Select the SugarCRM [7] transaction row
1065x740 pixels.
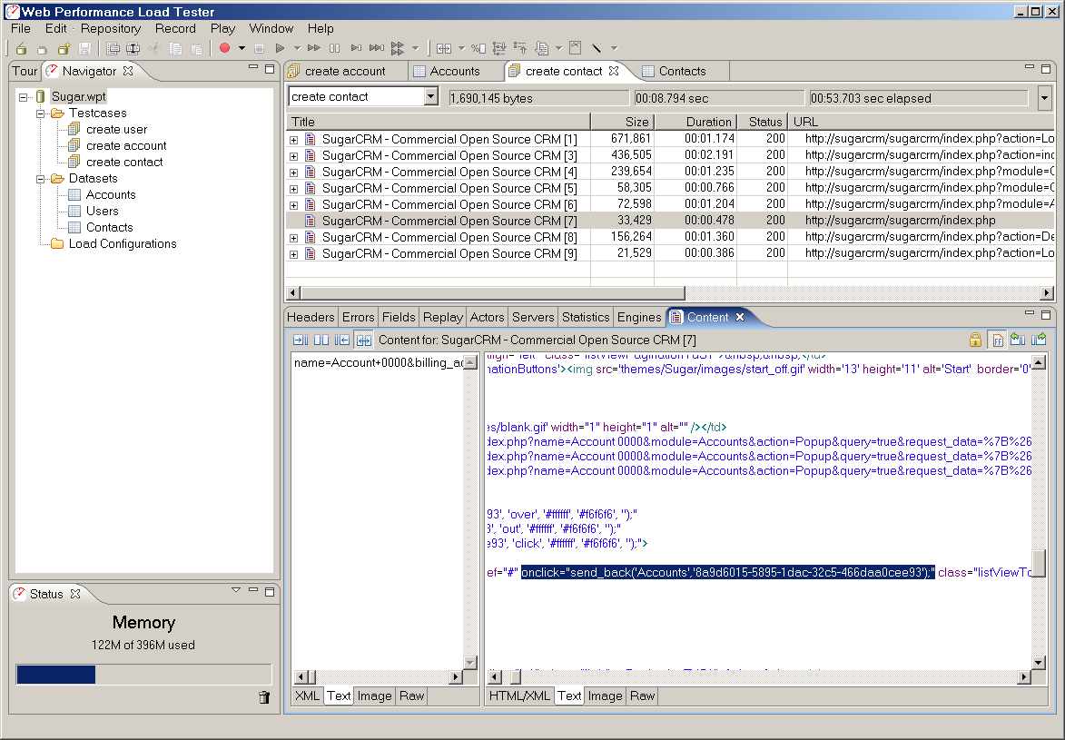(670, 221)
